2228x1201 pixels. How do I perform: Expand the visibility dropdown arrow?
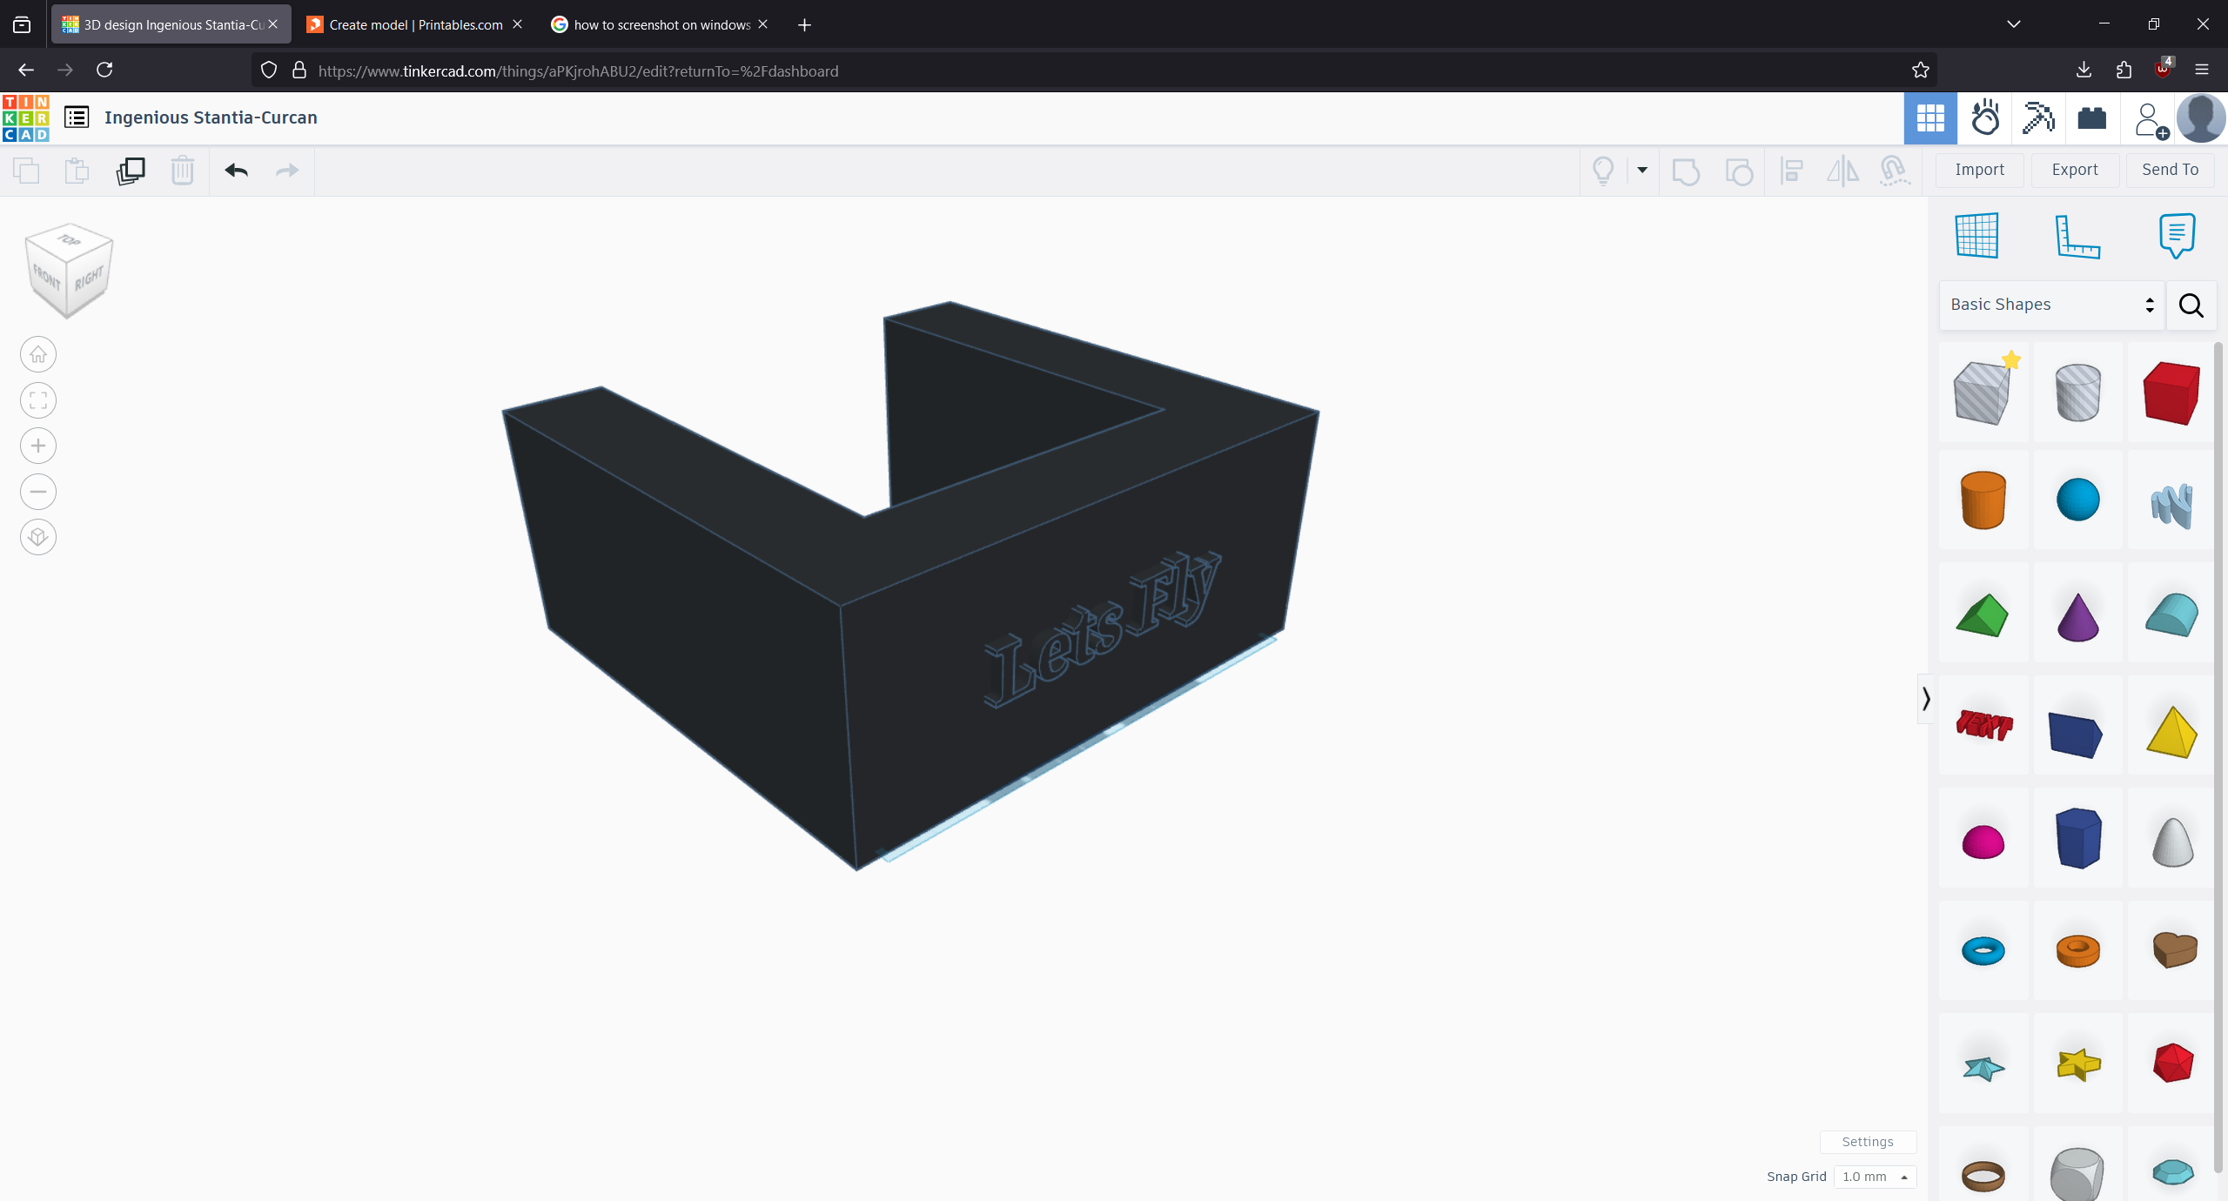1642,171
